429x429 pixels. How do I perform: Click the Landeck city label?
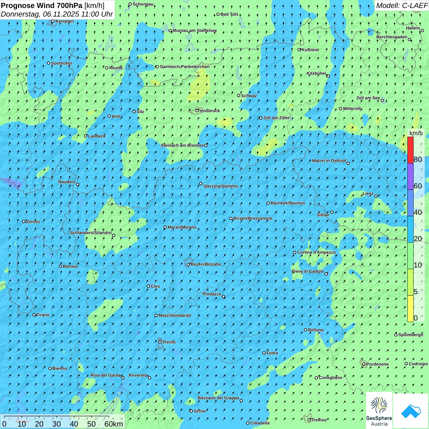coord(97,136)
